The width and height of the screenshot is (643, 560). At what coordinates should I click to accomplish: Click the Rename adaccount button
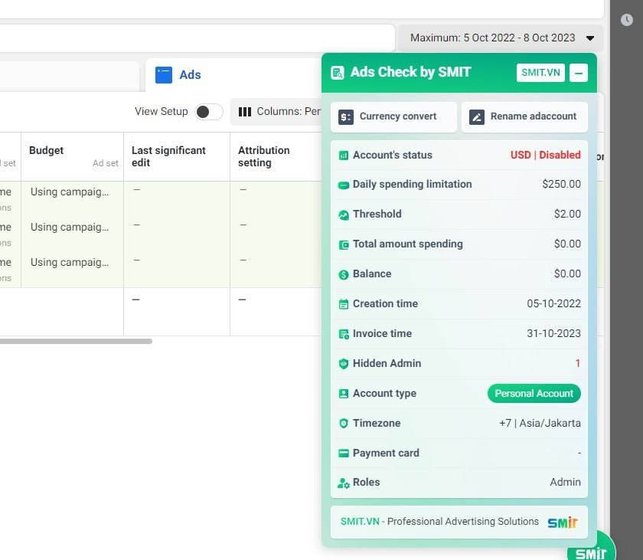point(524,117)
